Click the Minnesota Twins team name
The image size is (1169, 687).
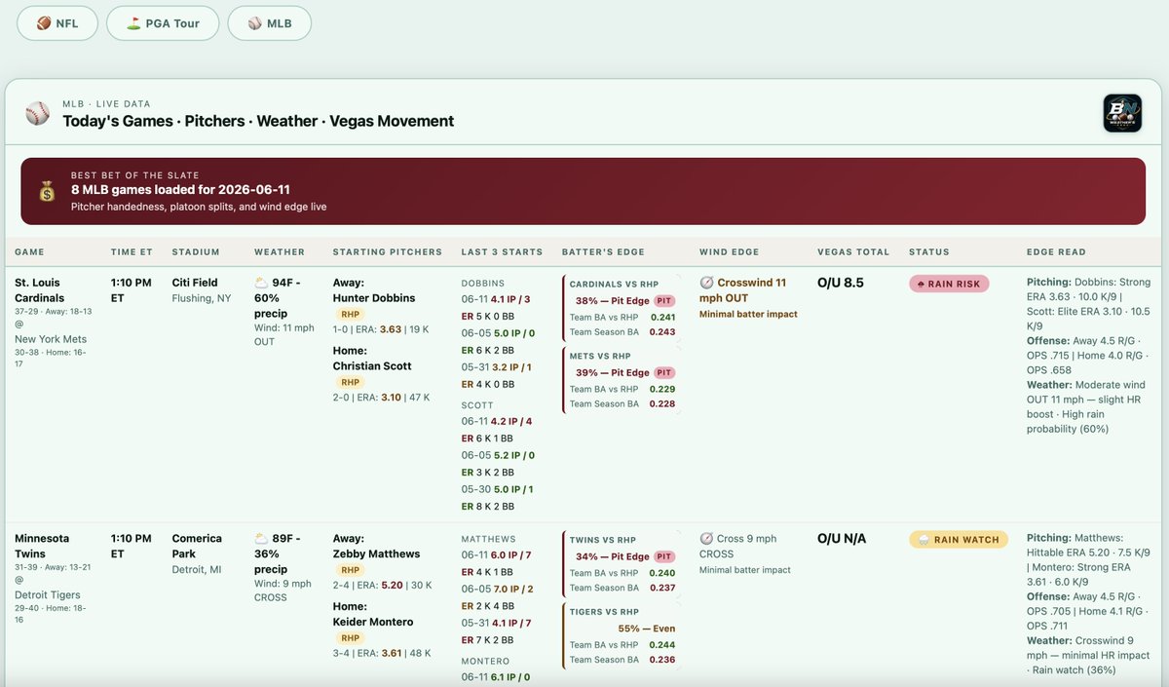(42, 546)
